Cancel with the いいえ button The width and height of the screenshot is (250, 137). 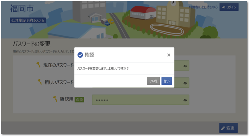click(153, 81)
